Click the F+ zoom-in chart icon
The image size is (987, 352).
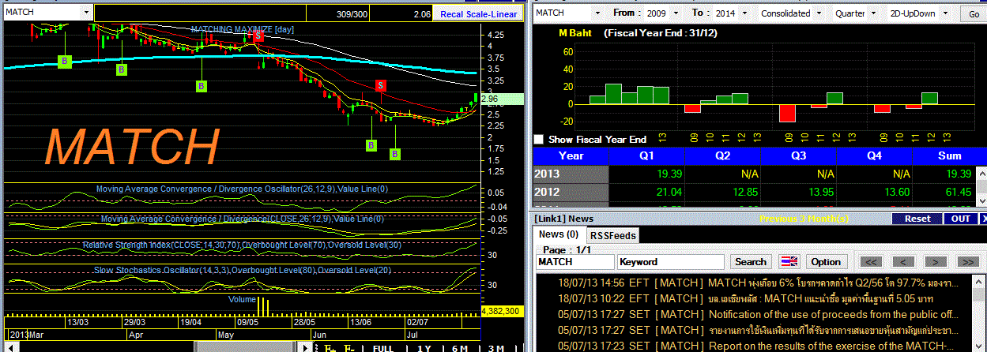click(329, 348)
